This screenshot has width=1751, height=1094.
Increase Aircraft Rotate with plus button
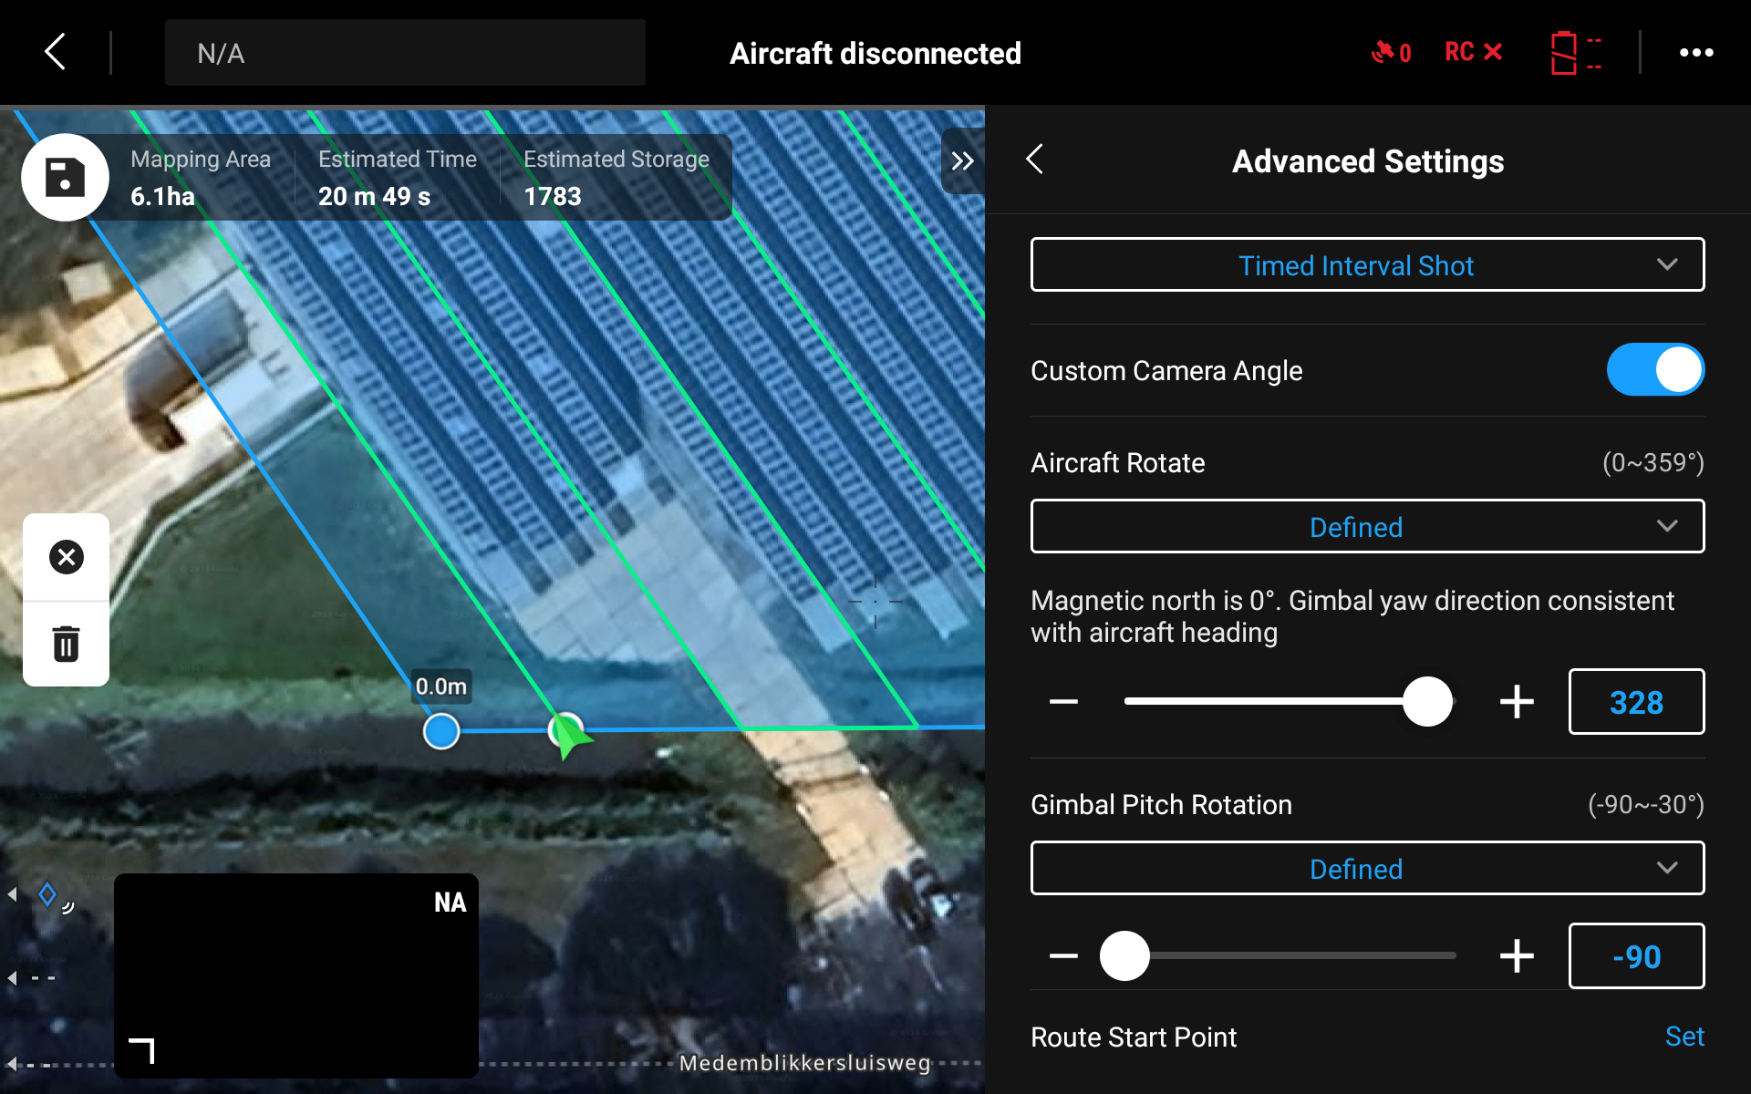pos(1517,702)
